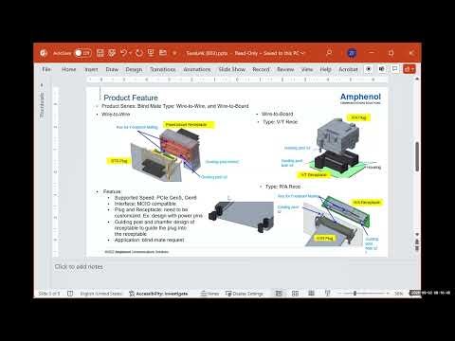
Task: Toggle the Notes pane button
Action: point(209,294)
